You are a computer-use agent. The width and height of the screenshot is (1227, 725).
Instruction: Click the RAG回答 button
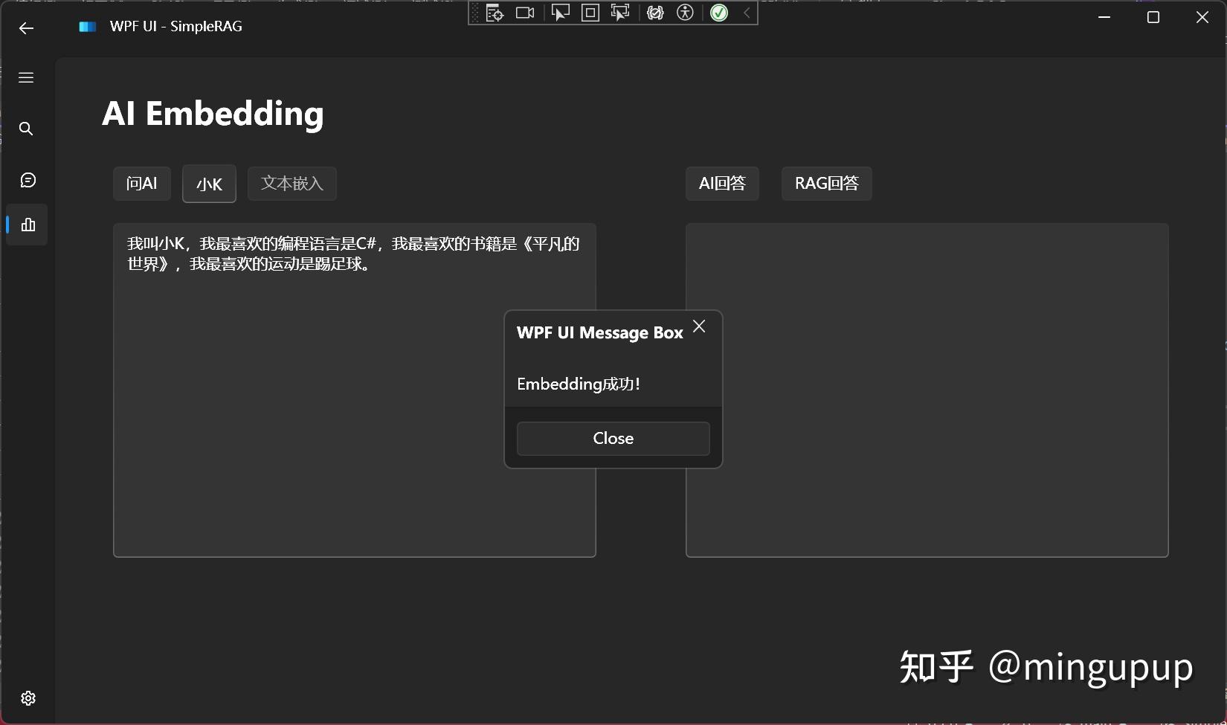(826, 184)
